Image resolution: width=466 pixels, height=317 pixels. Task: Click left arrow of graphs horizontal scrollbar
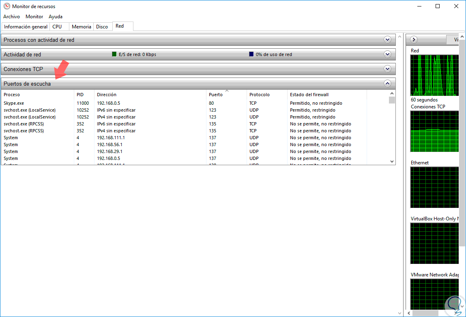coord(409,313)
